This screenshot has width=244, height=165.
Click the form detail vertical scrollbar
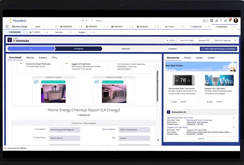(x=157, y=86)
